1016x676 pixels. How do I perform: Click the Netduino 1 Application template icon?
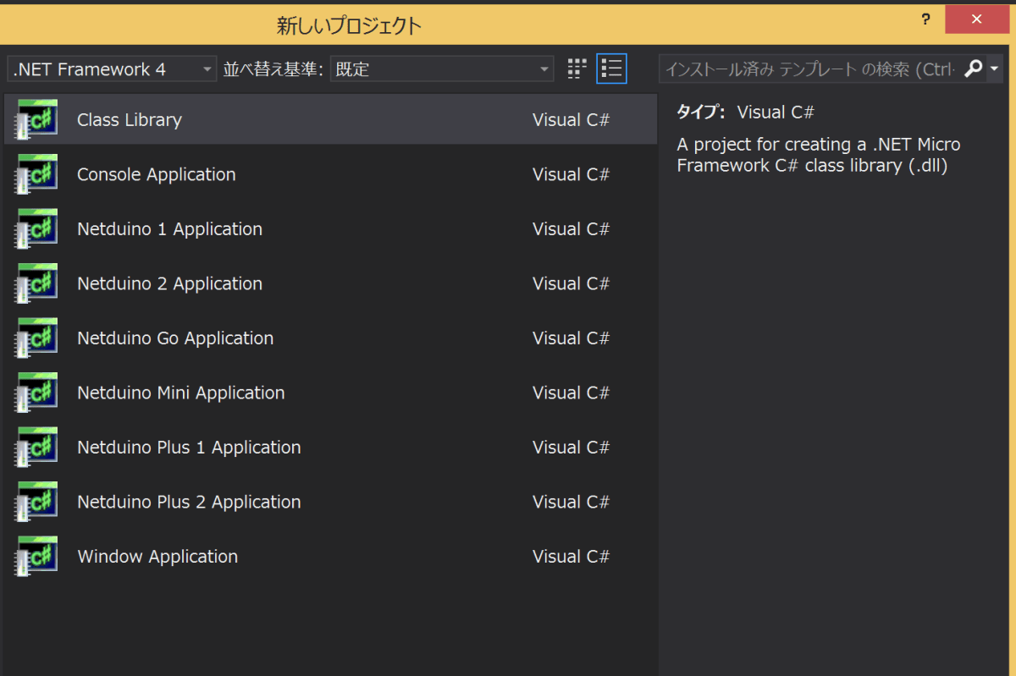coord(36,229)
